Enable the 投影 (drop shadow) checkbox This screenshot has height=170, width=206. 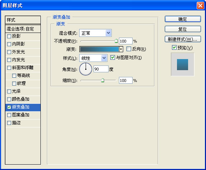pyautogui.click(x=9, y=36)
